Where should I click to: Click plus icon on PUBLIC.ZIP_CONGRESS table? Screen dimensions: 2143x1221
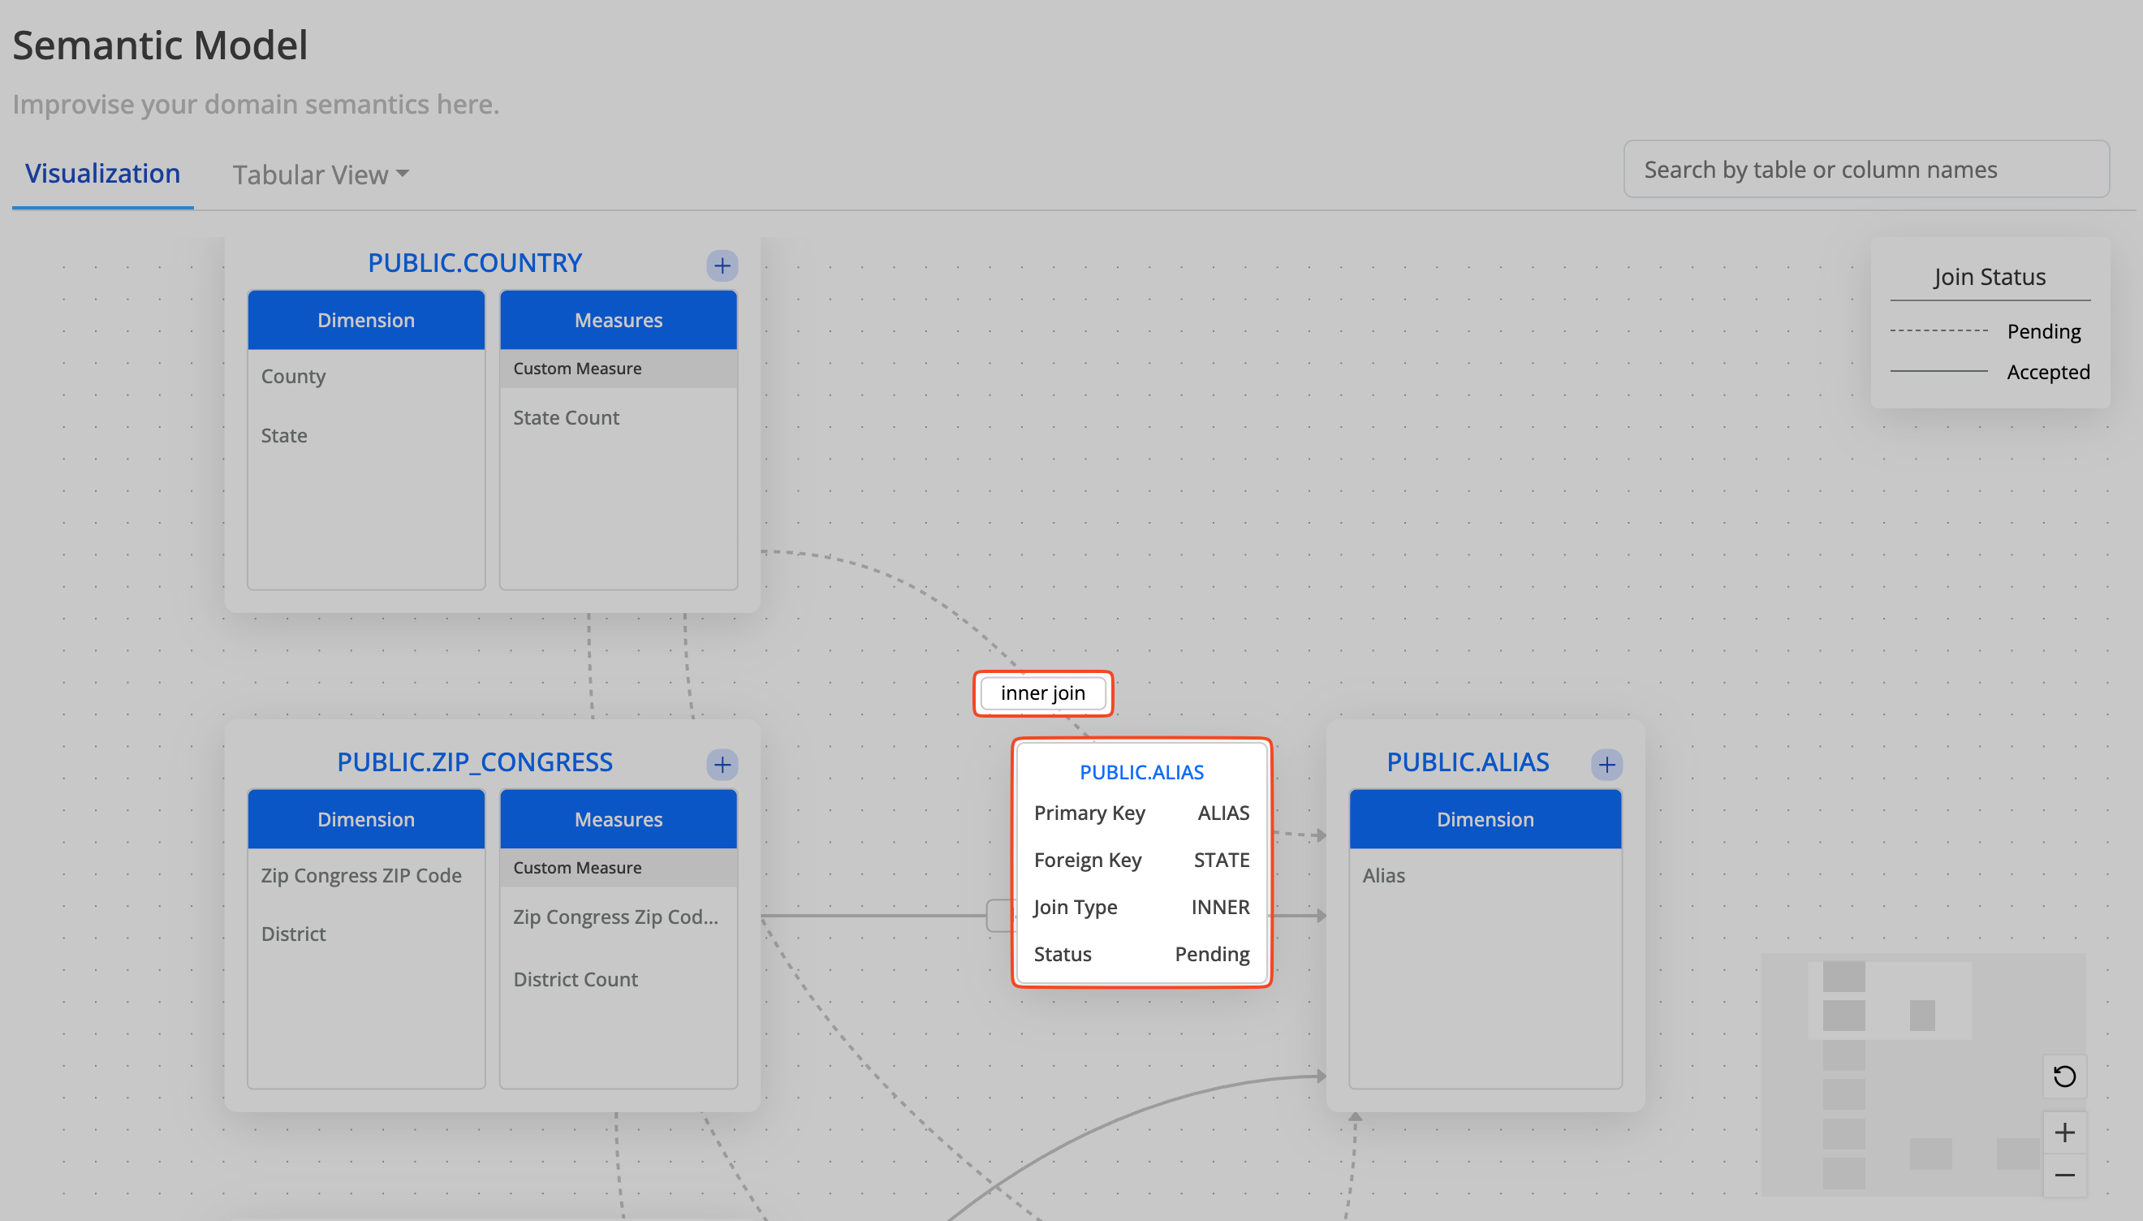722,764
